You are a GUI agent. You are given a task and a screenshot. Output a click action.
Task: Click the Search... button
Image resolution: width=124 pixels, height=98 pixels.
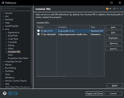tap(114, 49)
